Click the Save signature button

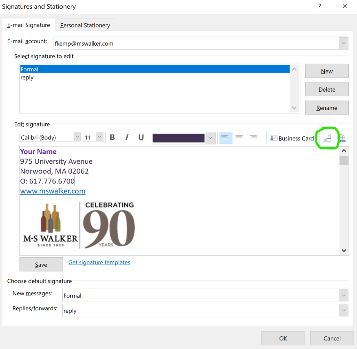pos(41,265)
